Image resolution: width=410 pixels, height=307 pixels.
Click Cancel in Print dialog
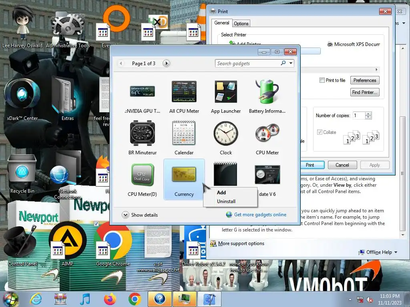[342, 165]
